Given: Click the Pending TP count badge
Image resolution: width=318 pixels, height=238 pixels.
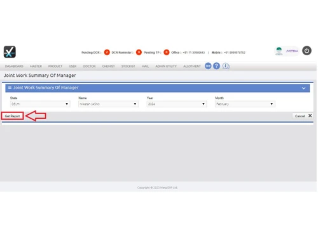Looking at the screenshot, I should (167, 52).
